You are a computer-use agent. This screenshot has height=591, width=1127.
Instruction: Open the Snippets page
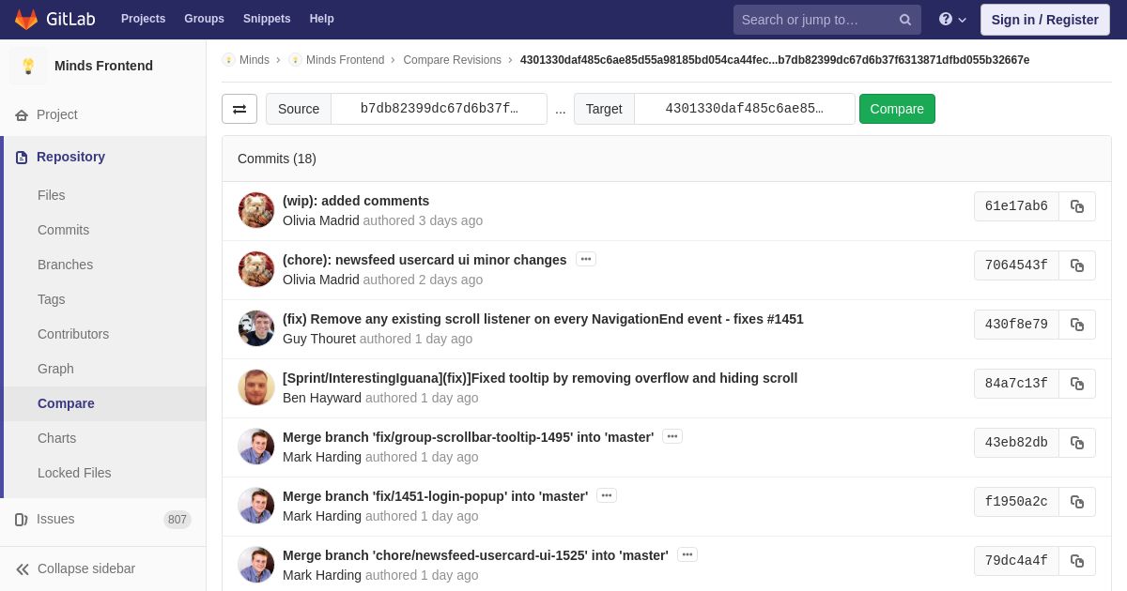click(x=267, y=19)
